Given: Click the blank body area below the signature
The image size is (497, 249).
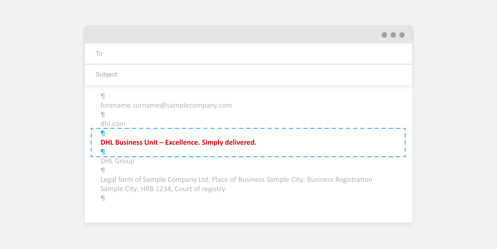Looking at the screenshot, I should tap(246, 212).
